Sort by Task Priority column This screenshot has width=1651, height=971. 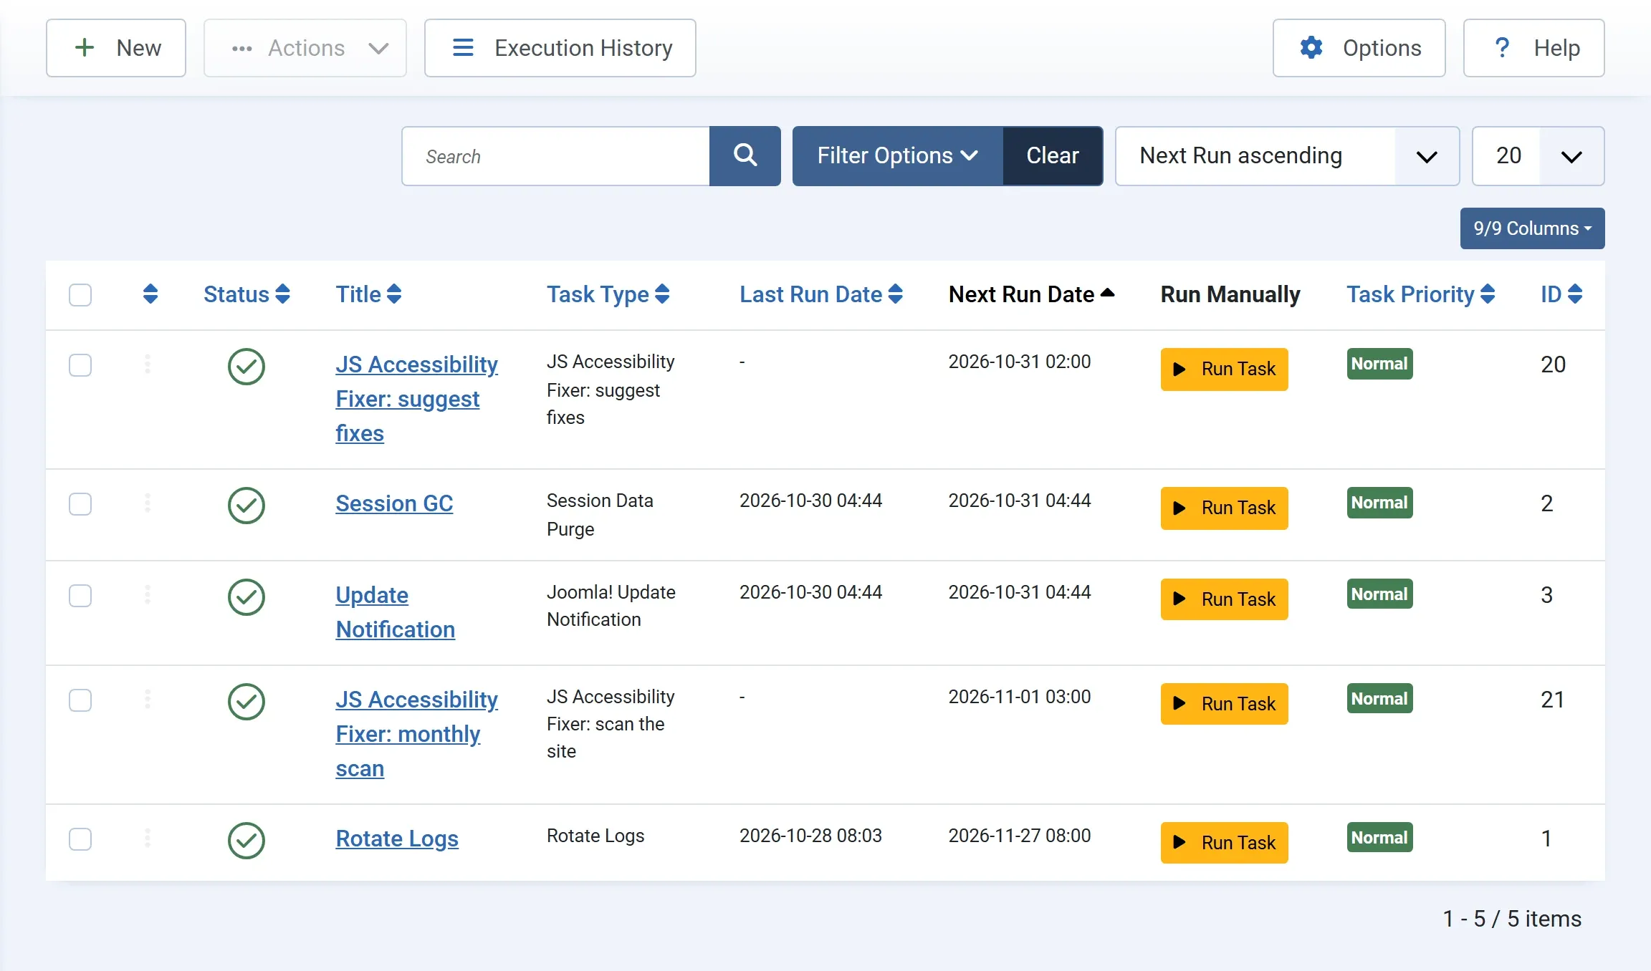(1421, 294)
